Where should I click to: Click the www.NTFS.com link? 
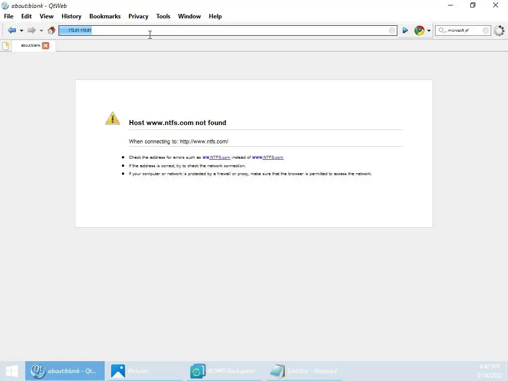267,157
